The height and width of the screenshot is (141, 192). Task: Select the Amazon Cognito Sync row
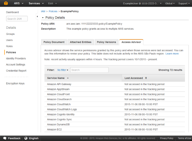tap(115, 119)
